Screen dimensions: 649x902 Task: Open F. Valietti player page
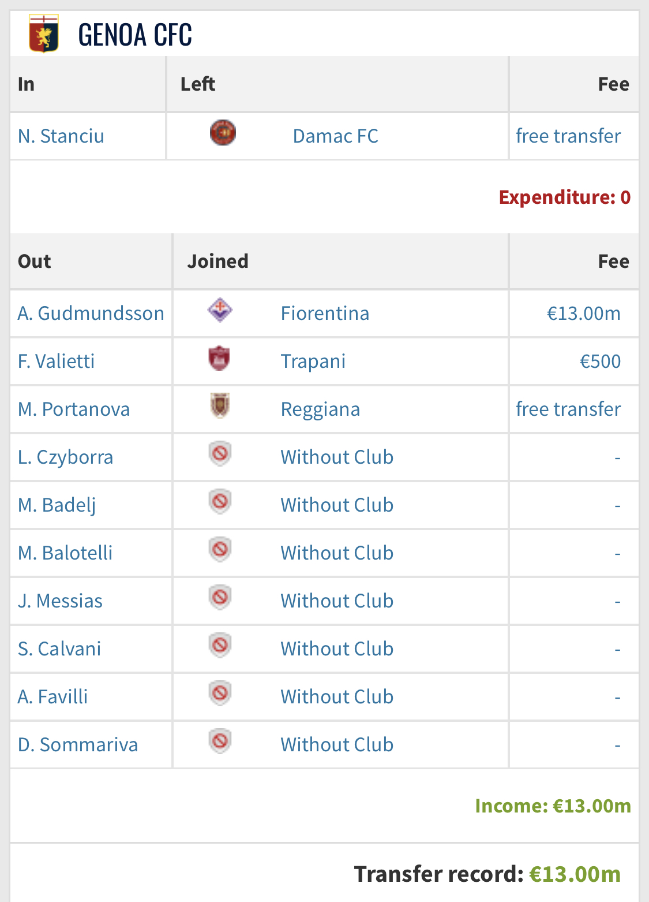pyautogui.click(x=56, y=361)
